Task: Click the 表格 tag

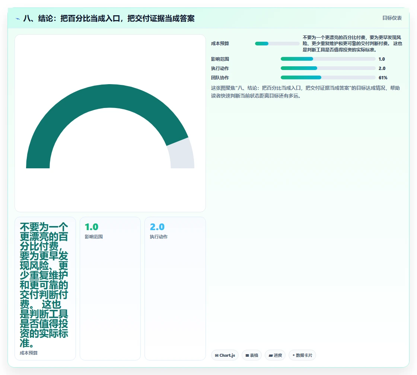Action: tap(252, 355)
